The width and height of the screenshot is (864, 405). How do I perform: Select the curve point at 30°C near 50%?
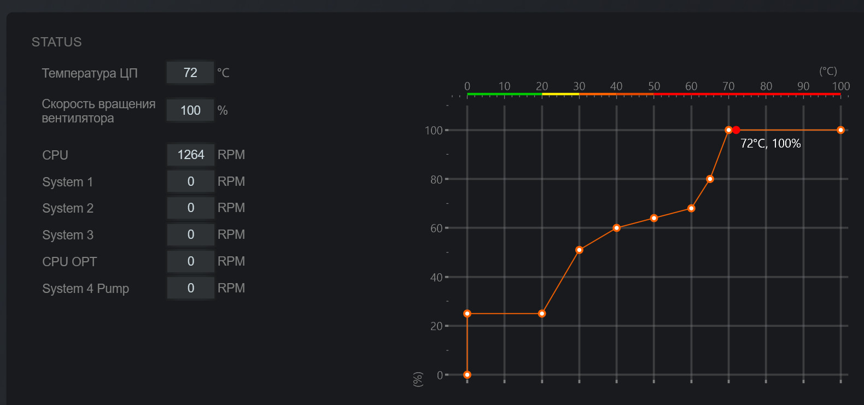(579, 250)
